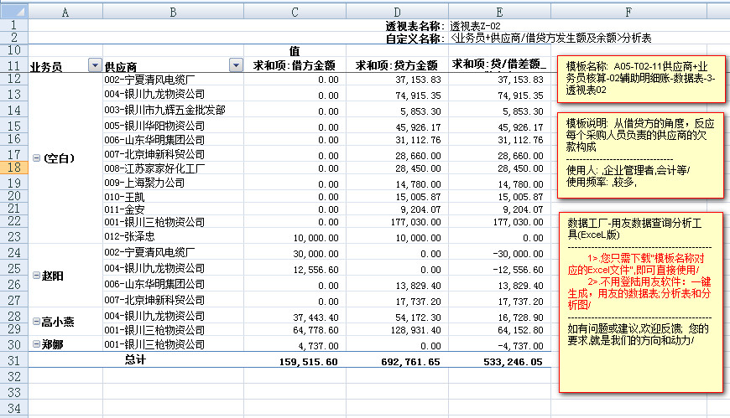Select column F header
730x418 pixels.
(x=628, y=13)
